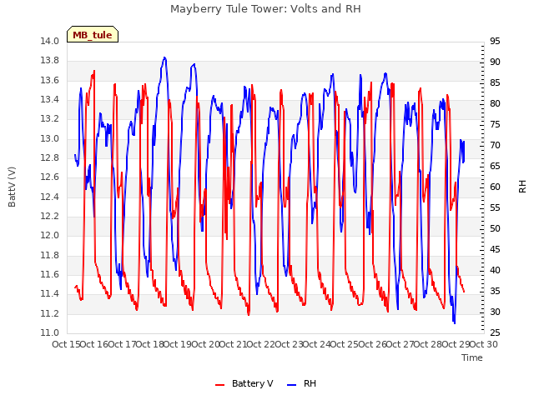Screen dimensions: 534x400
Task: Click the 25 right axis tick
Action: pos(495,332)
